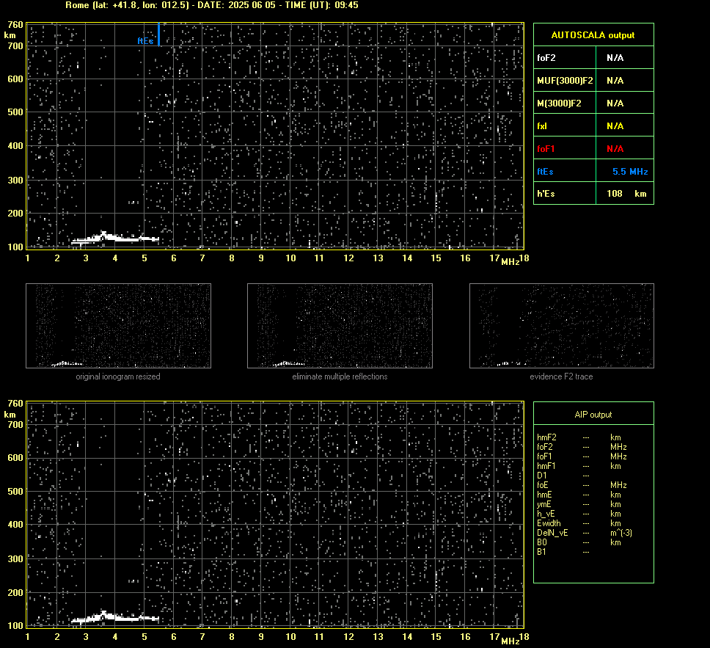Click the 'original ionogram resized' caption
710x648 pixels.
[118, 376]
